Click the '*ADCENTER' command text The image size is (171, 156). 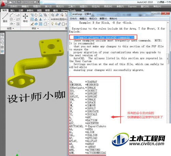(92, 123)
